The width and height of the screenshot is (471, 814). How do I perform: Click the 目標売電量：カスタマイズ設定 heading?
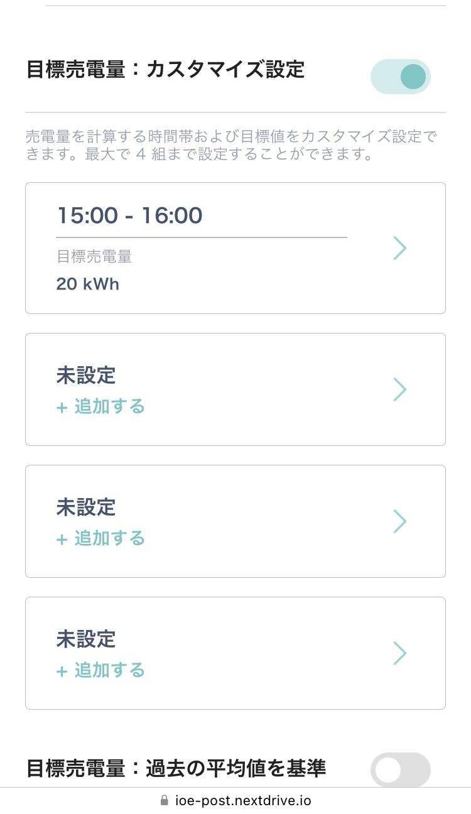[165, 70]
